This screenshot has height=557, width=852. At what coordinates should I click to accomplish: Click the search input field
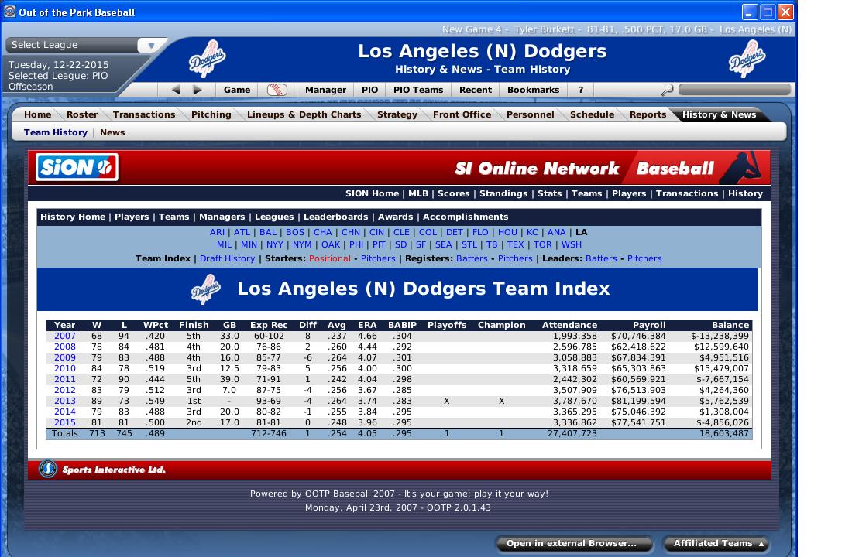pos(734,90)
